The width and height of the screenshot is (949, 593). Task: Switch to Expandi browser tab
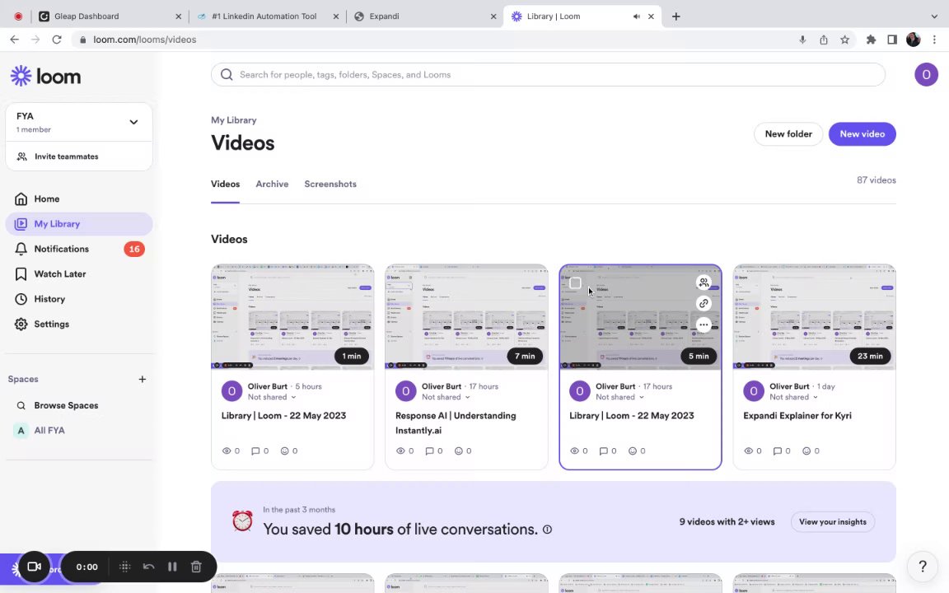pos(423,16)
